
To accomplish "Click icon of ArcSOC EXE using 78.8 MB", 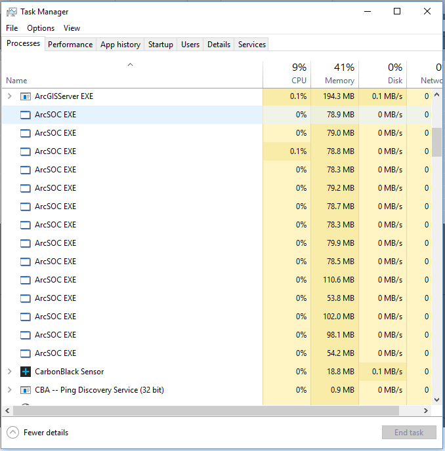I will point(26,151).
